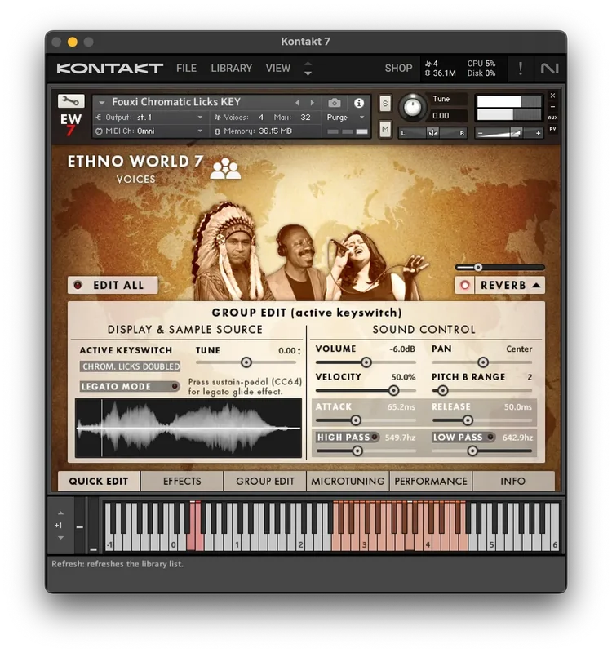Click the rack view up/down stepper arrows
Screen dimensions: 612x653
tap(308, 69)
